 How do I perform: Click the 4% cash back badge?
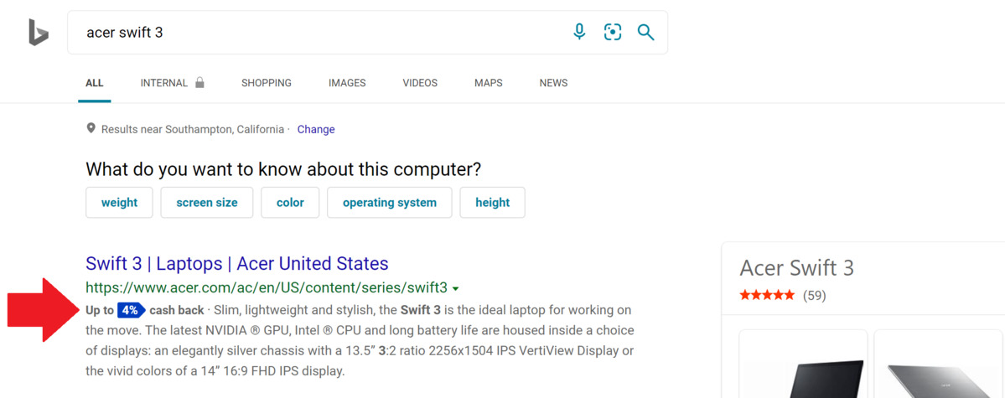[132, 310]
